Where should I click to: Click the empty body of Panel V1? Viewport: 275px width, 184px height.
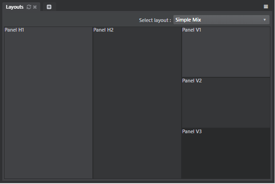(x=226, y=55)
